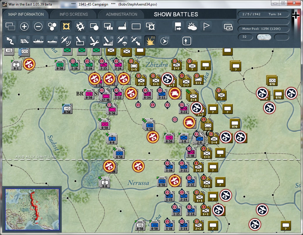
Task: Show the weather map (sun and cloud)
Action: pyautogui.click(x=192, y=27)
